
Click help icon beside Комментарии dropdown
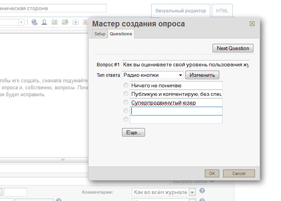coord(202,191)
